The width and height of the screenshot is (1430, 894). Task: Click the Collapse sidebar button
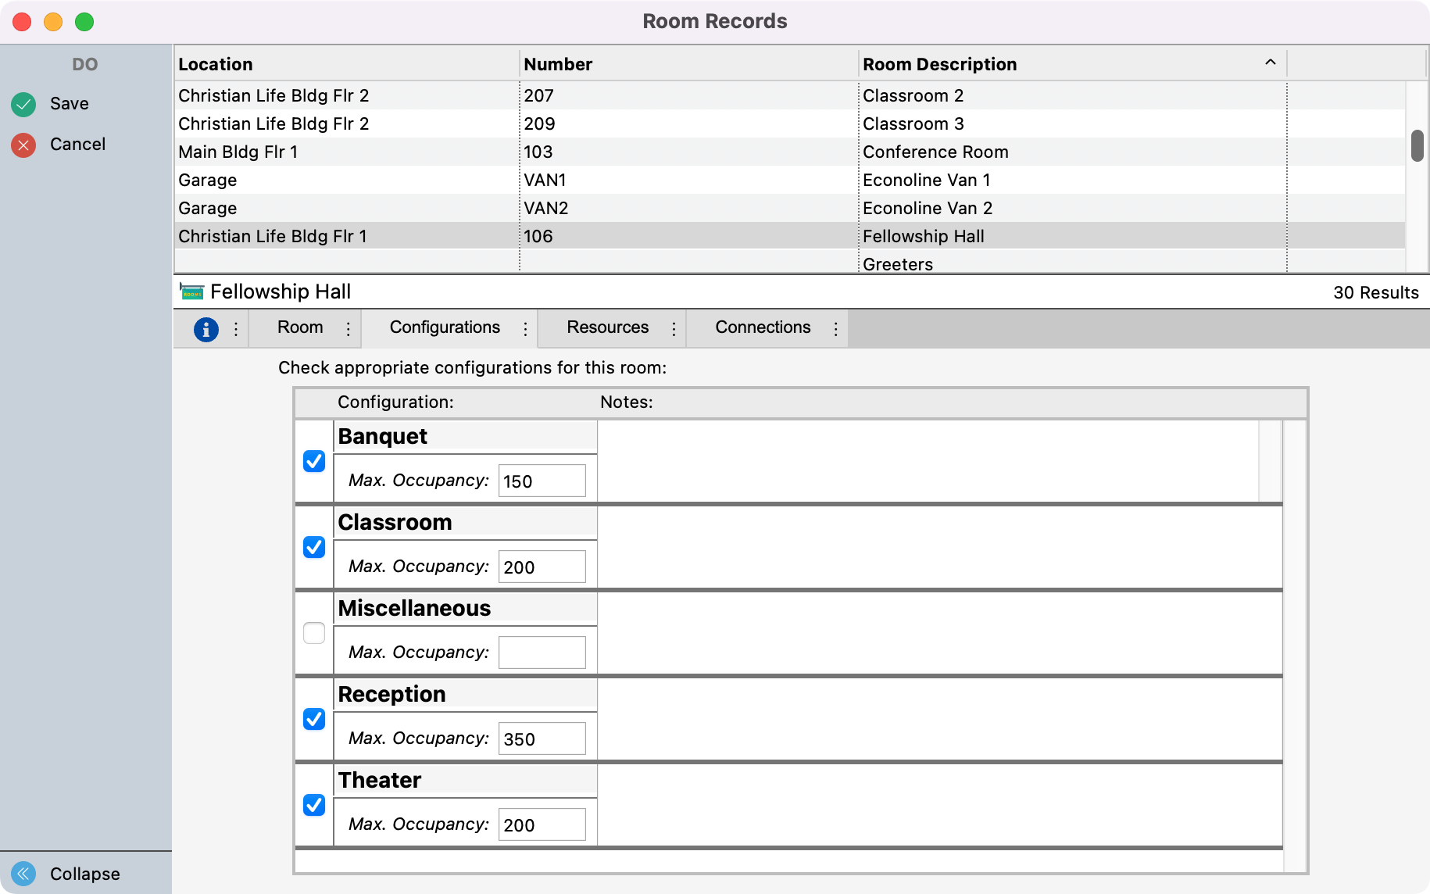[x=84, y=874]
